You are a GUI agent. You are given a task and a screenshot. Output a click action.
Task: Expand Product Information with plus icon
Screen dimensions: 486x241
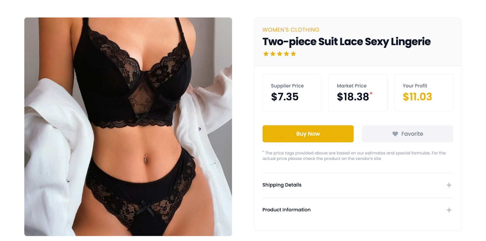pos(449,210)
